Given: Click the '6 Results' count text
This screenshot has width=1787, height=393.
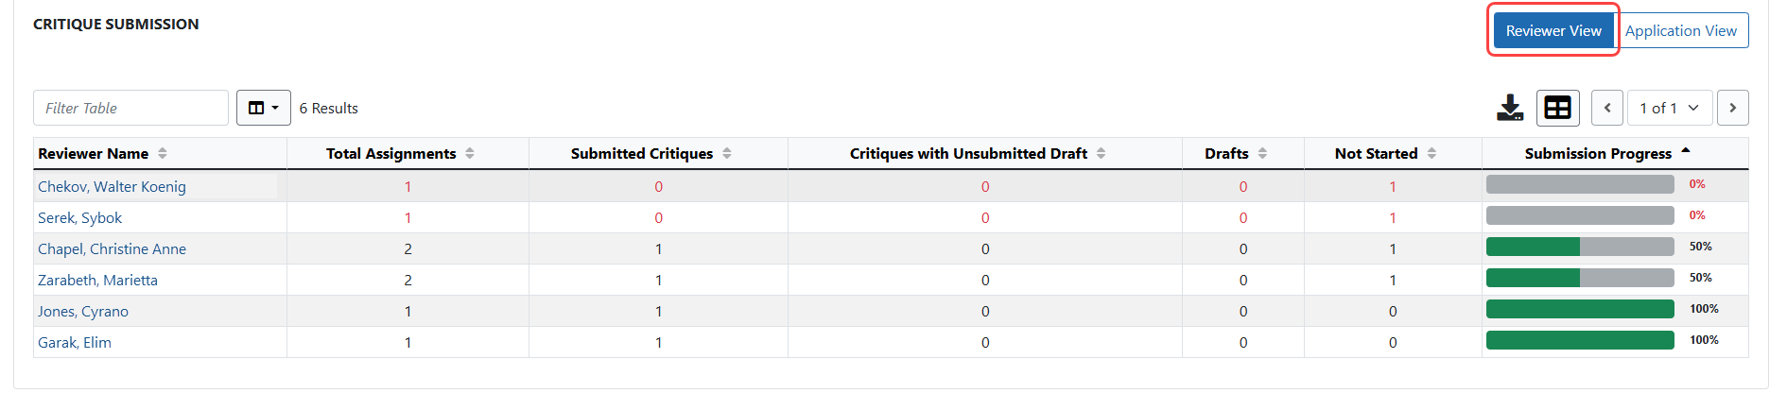Looking at the screenshot, I should coord(328,108).
